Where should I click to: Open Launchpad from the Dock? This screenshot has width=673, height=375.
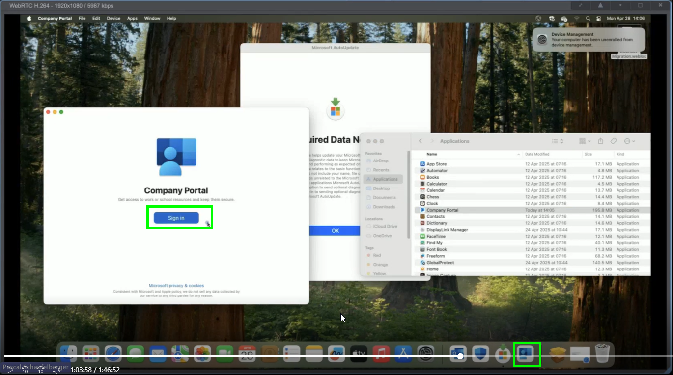coord(90,354)
